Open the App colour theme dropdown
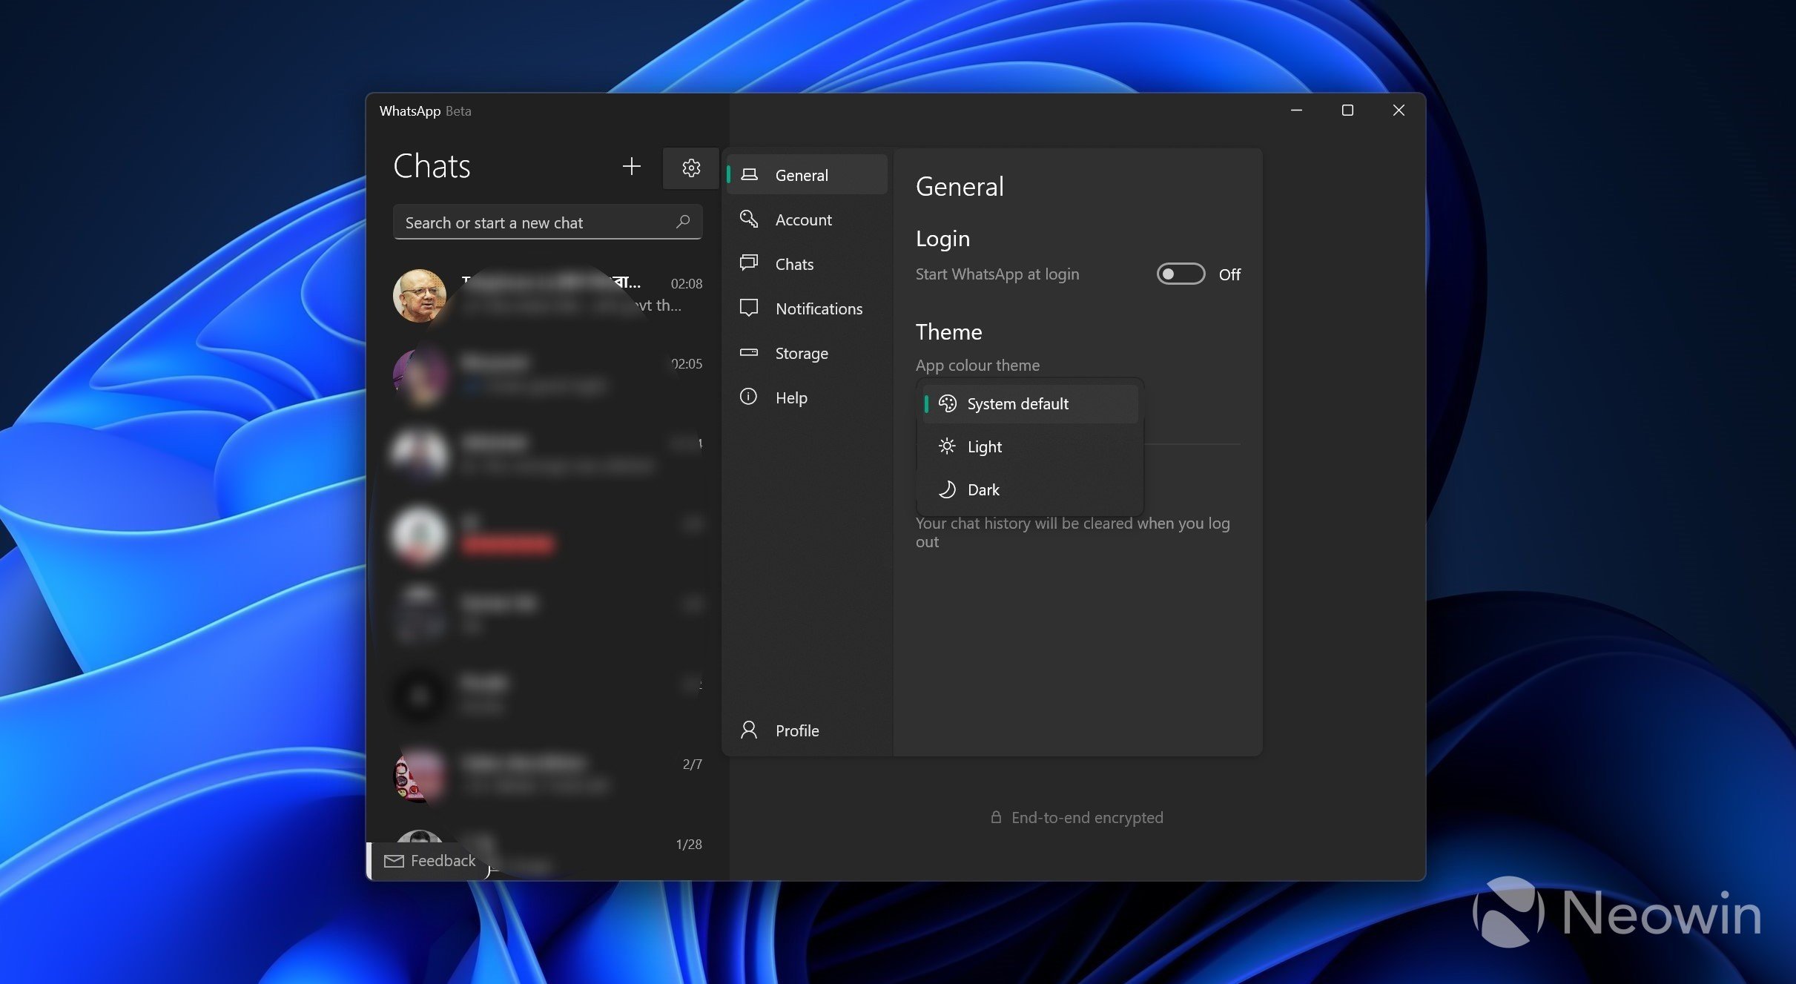 pos(1029,403)
